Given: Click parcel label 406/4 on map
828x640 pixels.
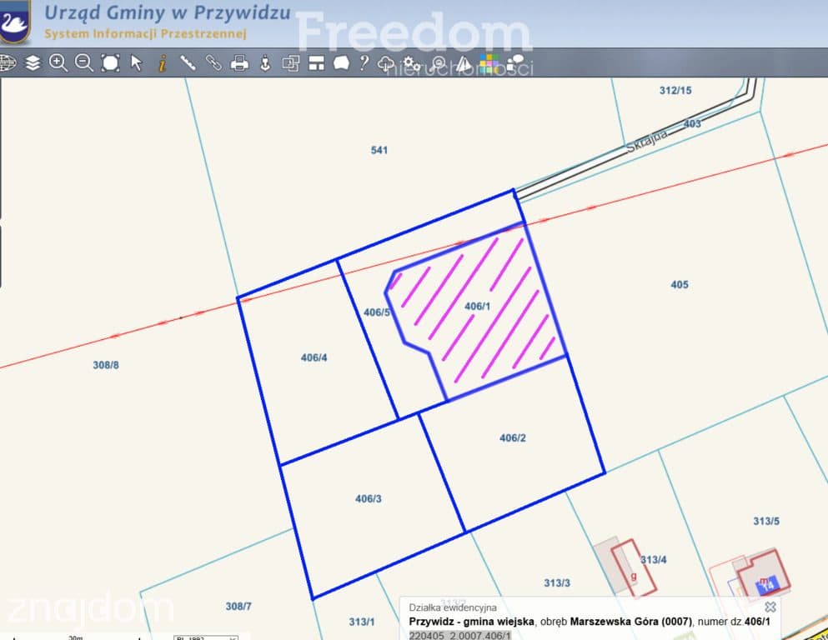Looking at the screenshot, I should (314, 357).
